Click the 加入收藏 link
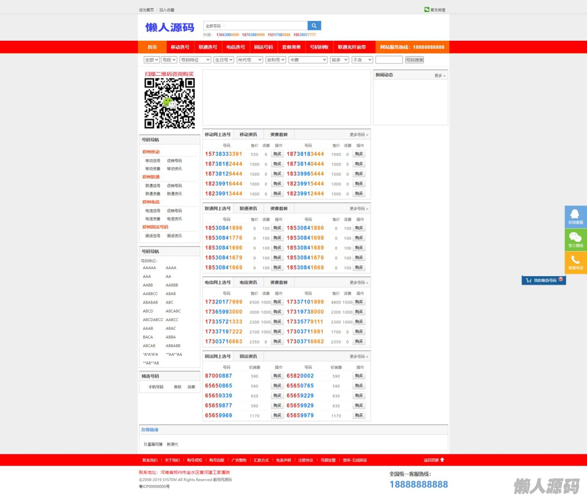587x499 pixels. tap(167, 10)
